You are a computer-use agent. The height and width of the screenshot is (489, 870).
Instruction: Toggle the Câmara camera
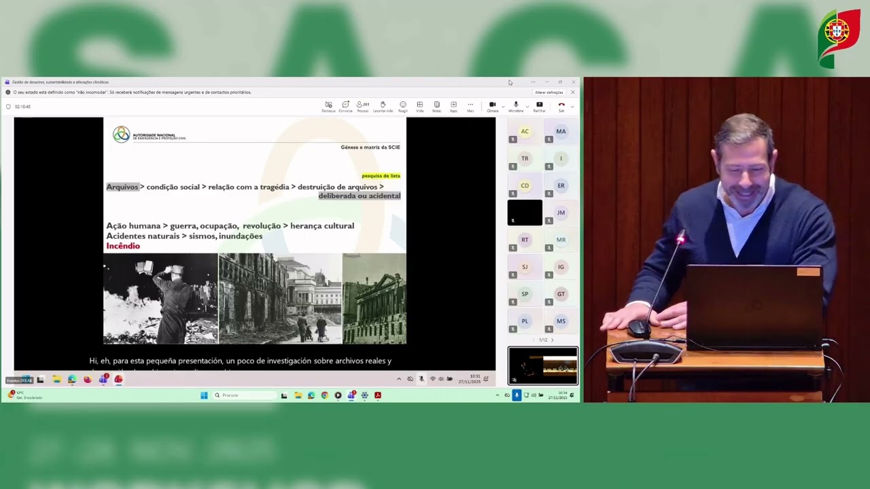(x=492, y=107)
